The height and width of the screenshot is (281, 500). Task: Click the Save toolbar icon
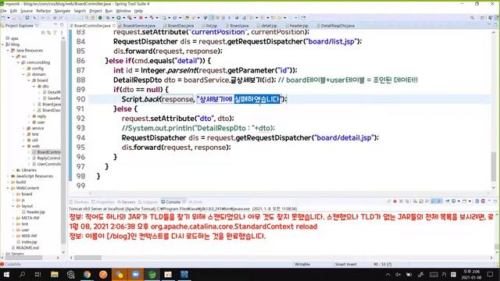14,18
